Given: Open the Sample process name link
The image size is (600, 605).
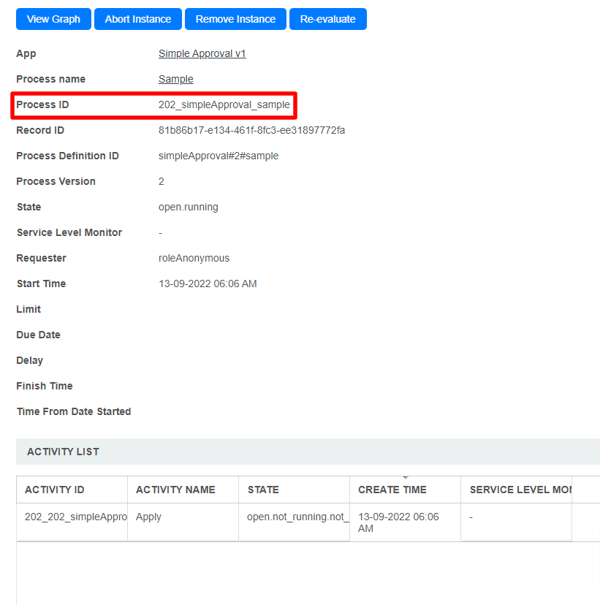Looking at the screenshot, I should point(175,80).
